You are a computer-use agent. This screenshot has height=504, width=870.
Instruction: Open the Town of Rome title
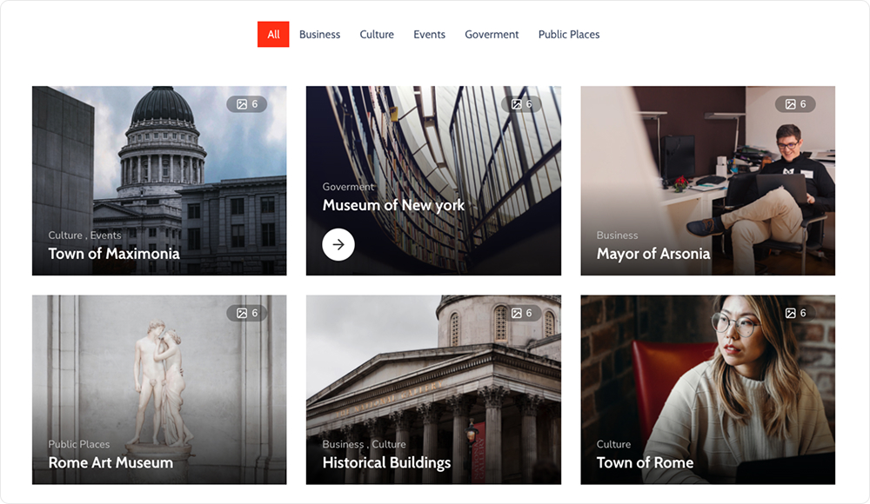pos(645,463)
